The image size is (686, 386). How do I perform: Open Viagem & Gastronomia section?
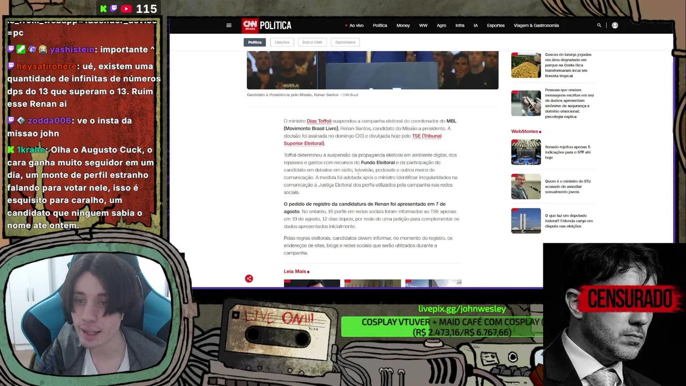click(536, 25)
